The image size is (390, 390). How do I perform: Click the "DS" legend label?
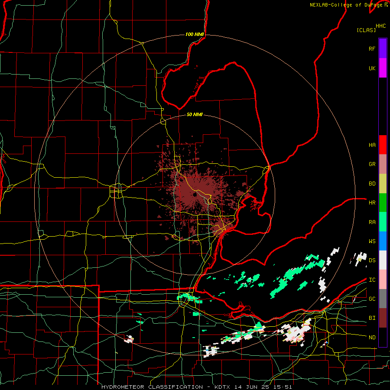372,260
